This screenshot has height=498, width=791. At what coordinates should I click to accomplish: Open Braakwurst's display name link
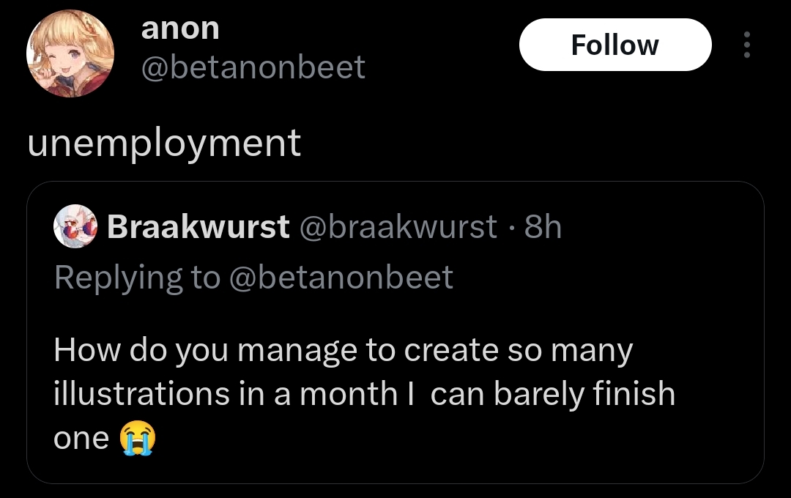[x=198, y=227]
